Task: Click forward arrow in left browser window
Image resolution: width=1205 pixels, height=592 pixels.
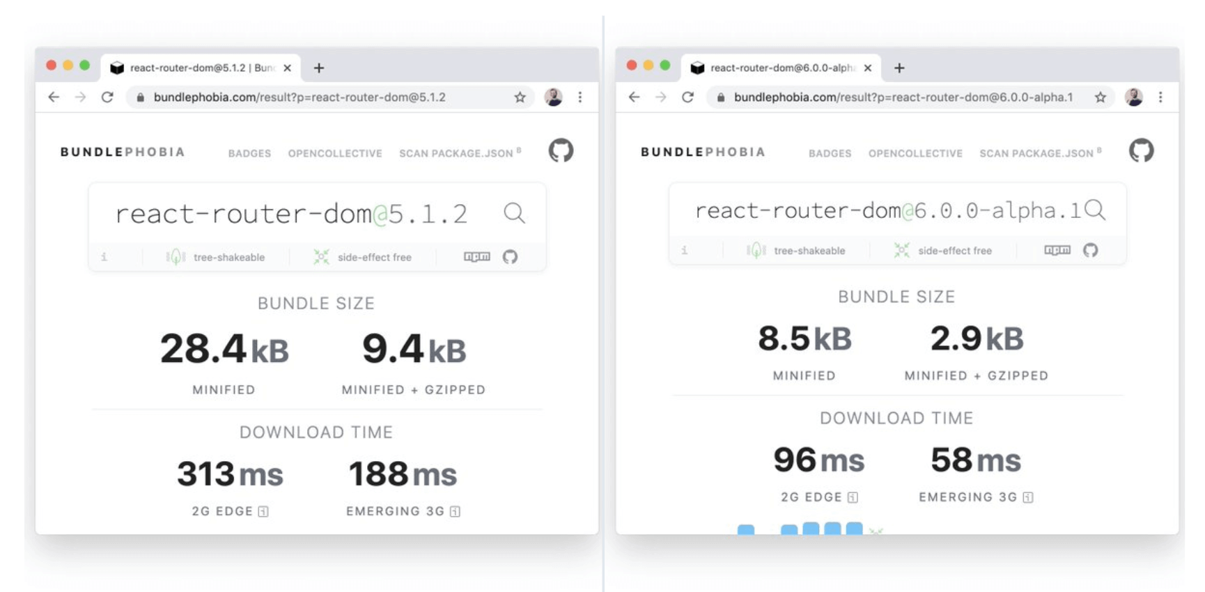Action: [x=80, y=97]
